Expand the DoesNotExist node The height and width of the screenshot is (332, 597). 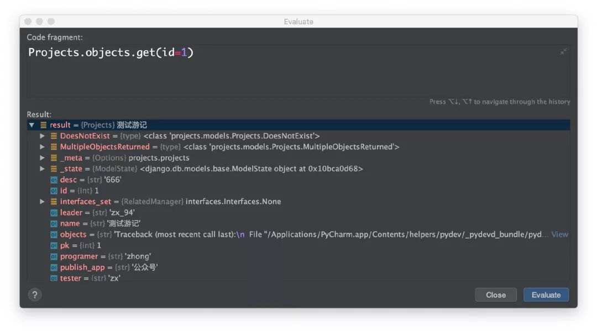pos(43,136)
